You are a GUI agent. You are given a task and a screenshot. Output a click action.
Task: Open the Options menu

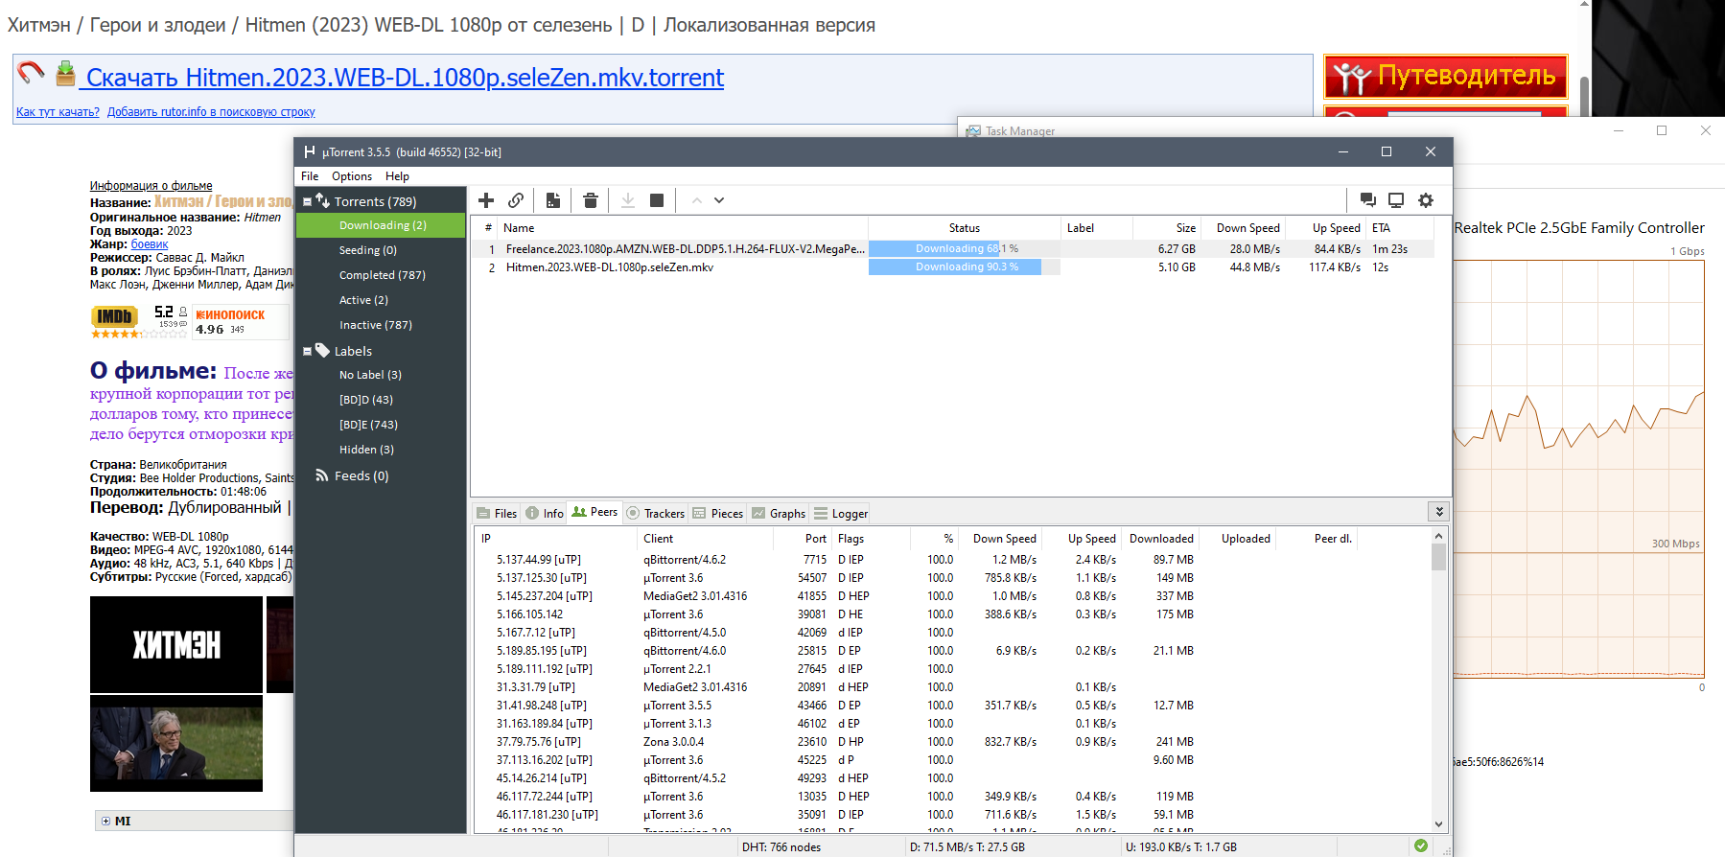(x=352, y=176)
